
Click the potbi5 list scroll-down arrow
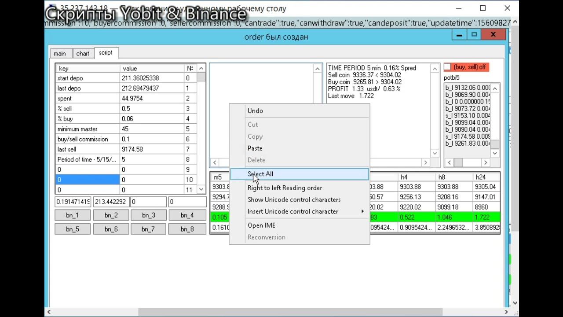pyautogui.click(x=495, y=153)
